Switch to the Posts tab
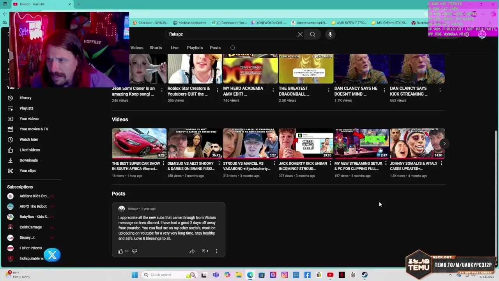The height and width of the screenshot is (281, 499). click(x=215, y=48)
